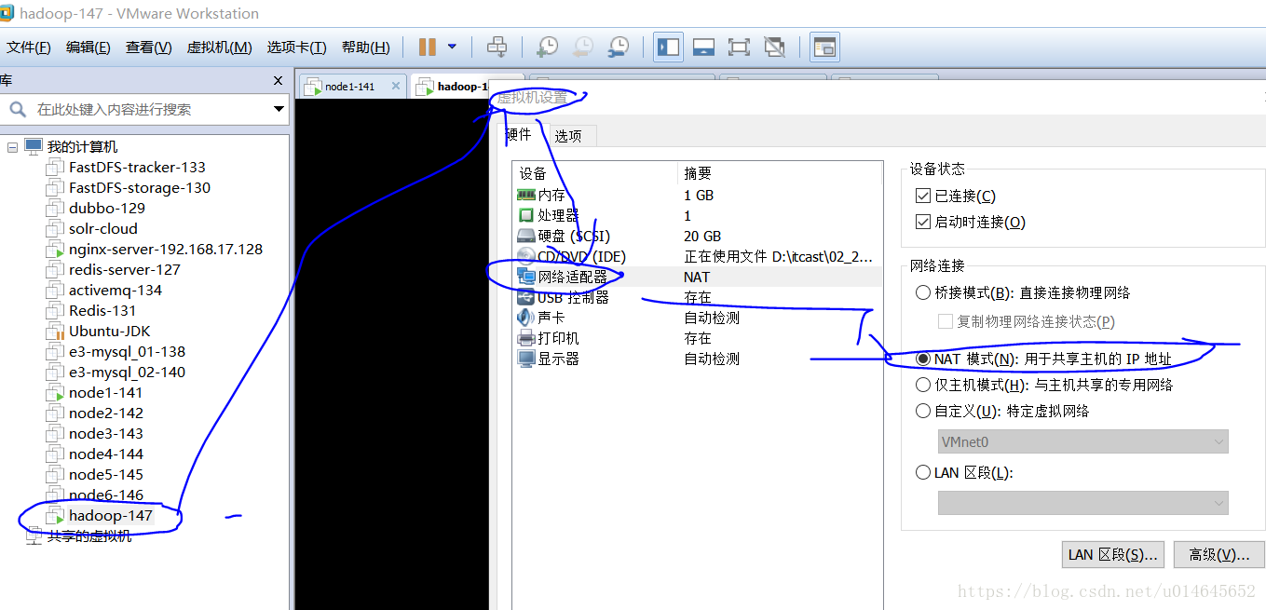Open the 虚拟机(M) menu
The width and height of the screenshot is (1266, 610).
point(220,47)
